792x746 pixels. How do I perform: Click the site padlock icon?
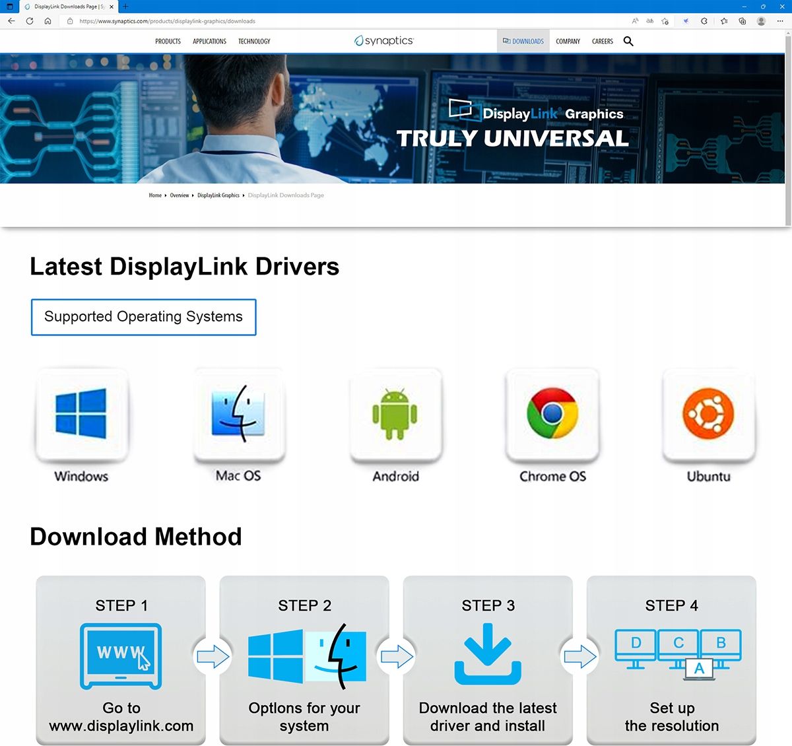coord(70,21)
